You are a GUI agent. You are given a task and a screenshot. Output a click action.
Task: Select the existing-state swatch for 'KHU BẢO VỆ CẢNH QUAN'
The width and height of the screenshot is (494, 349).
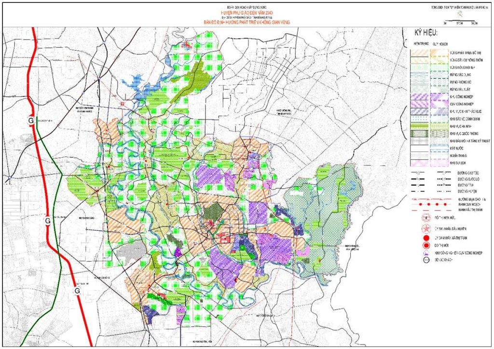coord(419,119)
